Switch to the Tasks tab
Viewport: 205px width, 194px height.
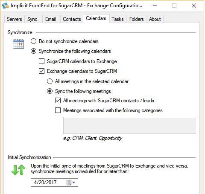coord(117,19)
